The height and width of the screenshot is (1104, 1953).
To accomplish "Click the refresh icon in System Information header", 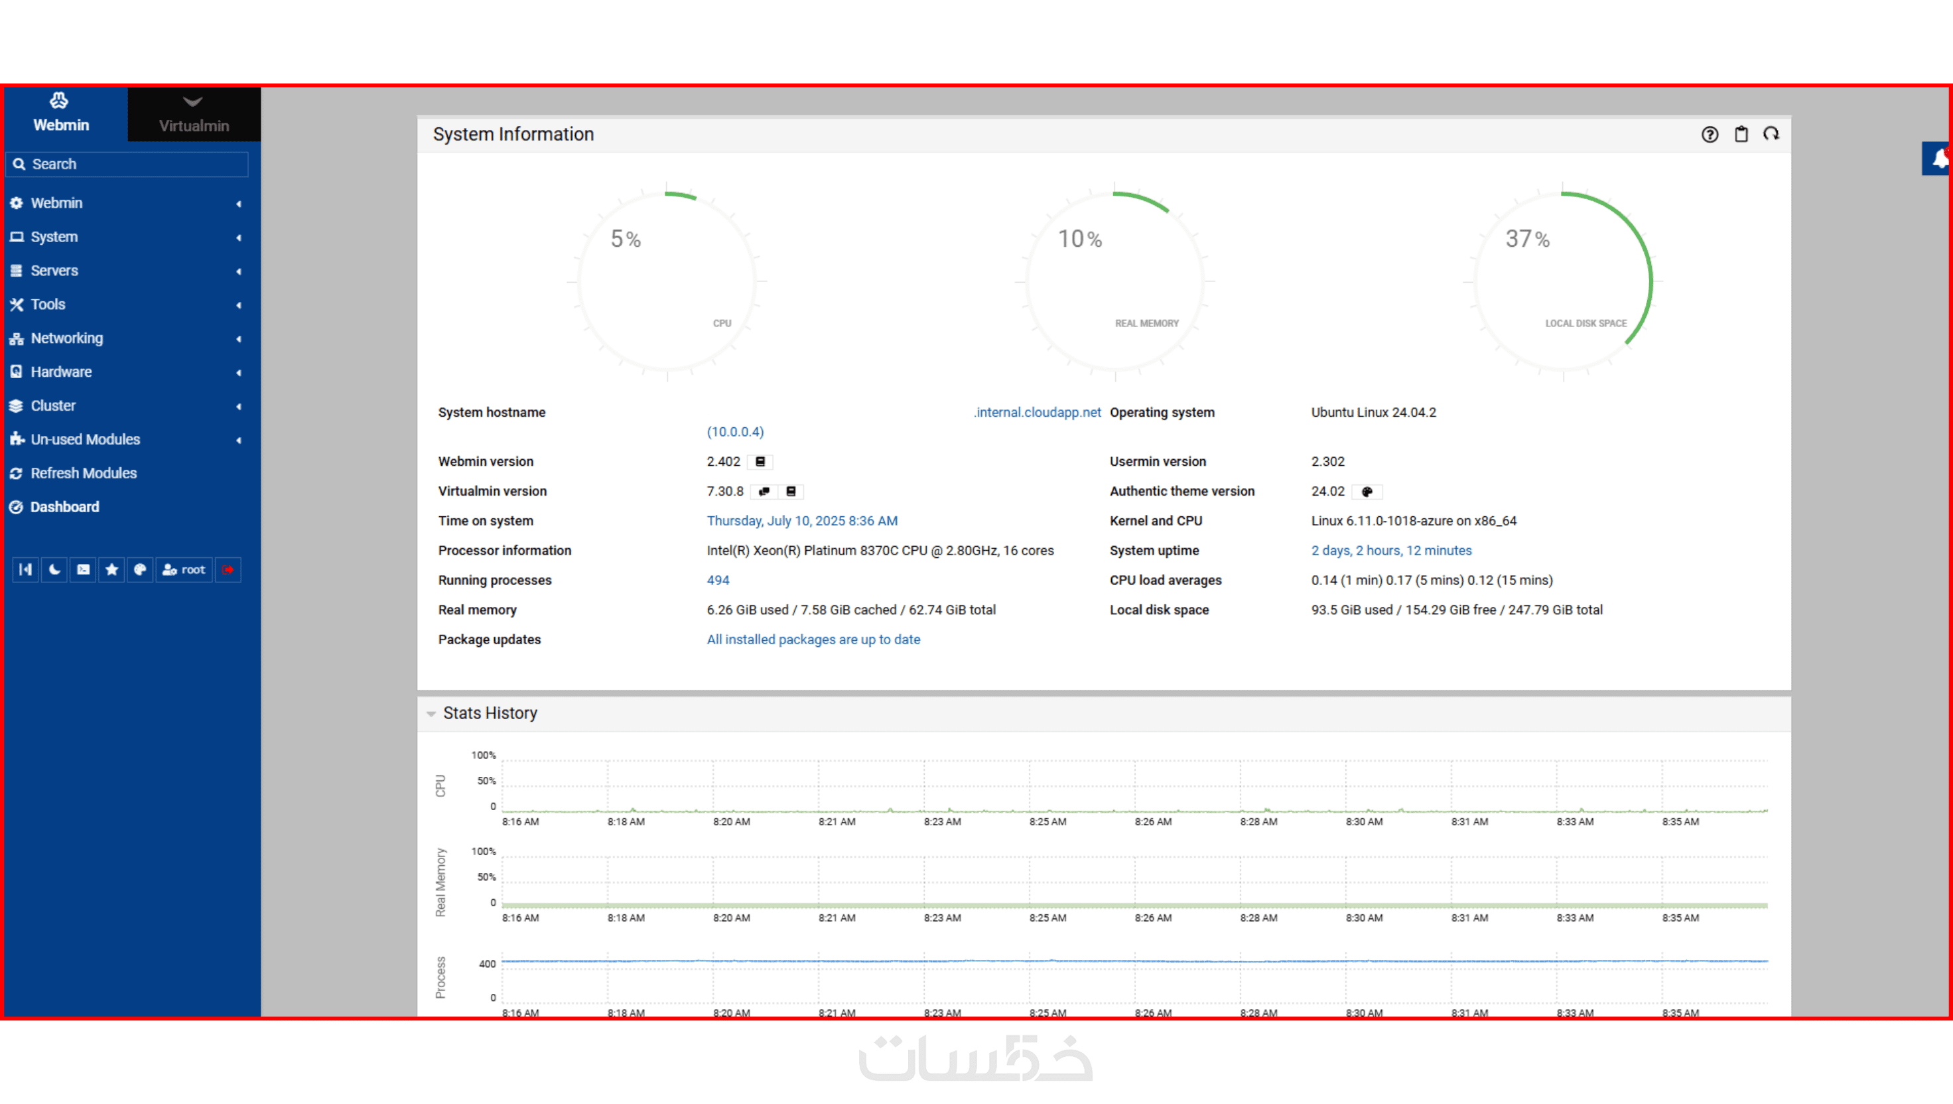I will [1771, 134].
